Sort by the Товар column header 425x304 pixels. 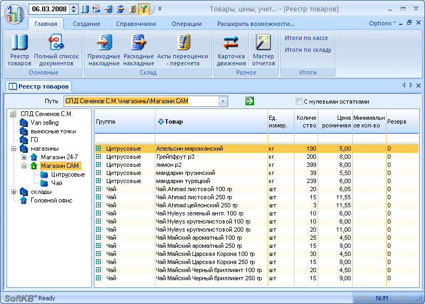click(x=211, y=121)
